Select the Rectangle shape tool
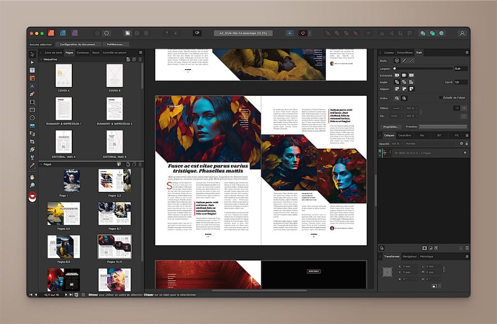 point(33,102)
